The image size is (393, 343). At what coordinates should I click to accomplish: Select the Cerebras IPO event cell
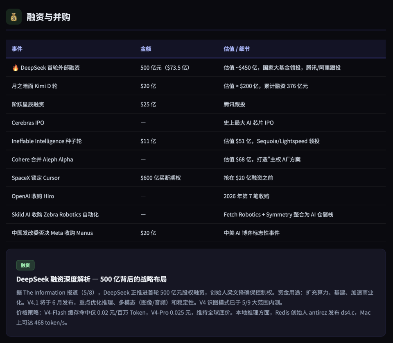click(28, 123)
